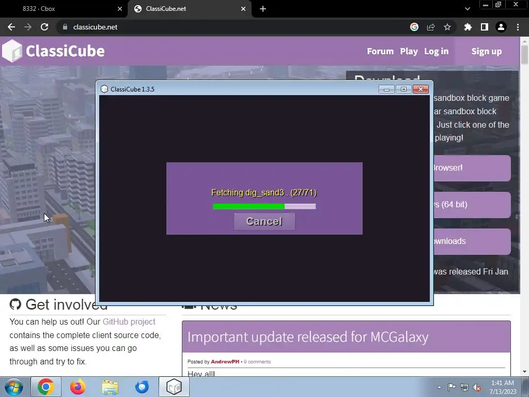
Task: Click the ClassiCube site title
Action: (65, 51)
